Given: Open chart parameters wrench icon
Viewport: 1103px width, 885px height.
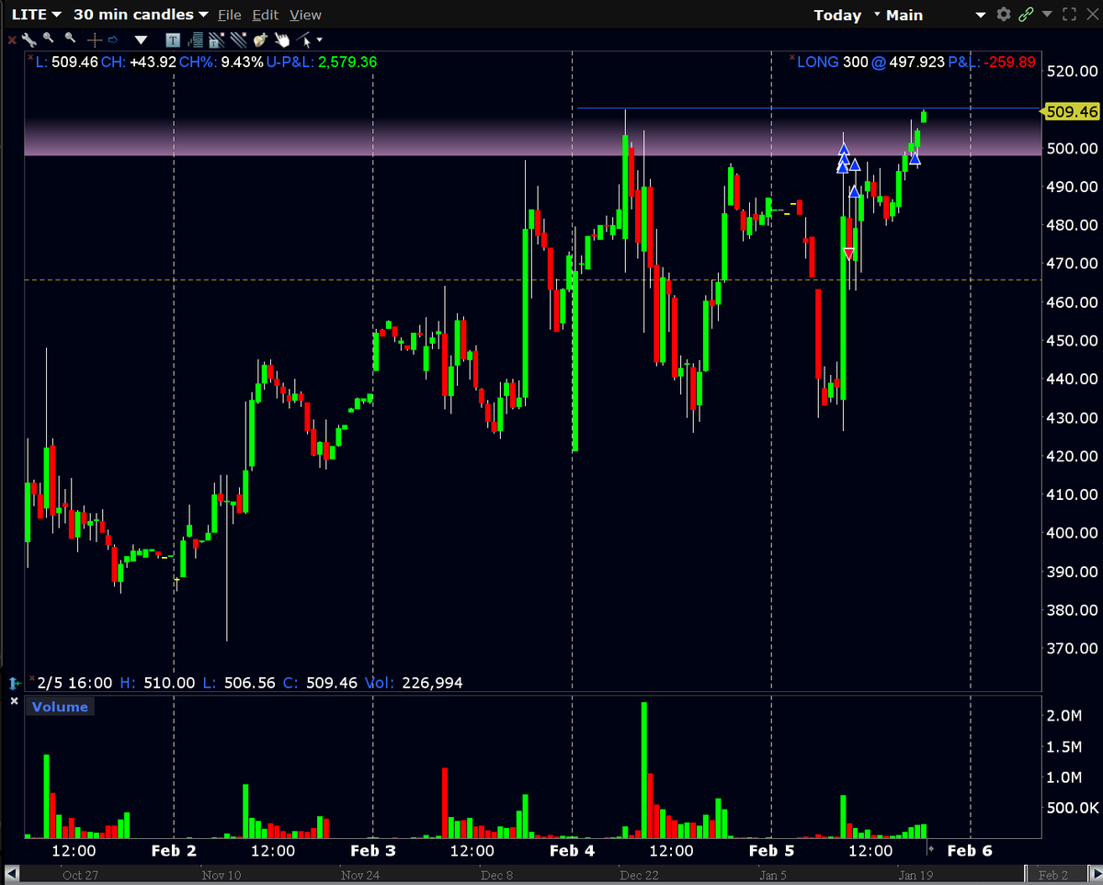Looking at the screenshot, I should point(28,40).
